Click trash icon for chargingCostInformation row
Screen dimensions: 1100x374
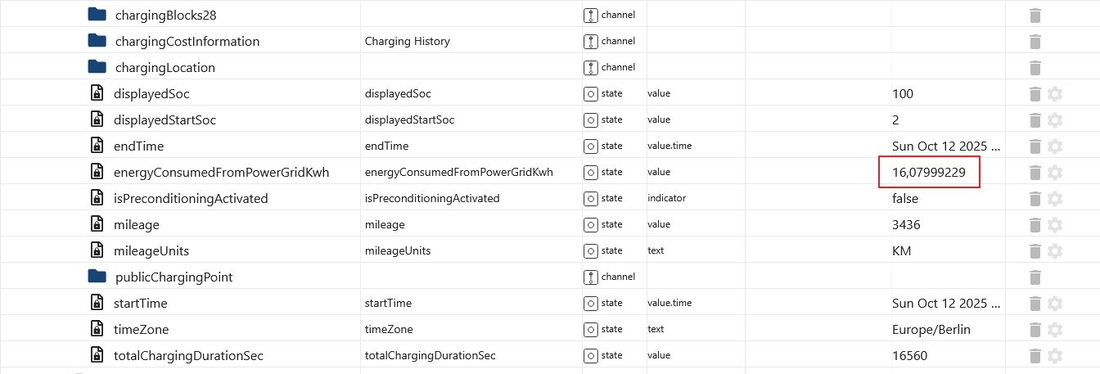[x=1035, y=42]
